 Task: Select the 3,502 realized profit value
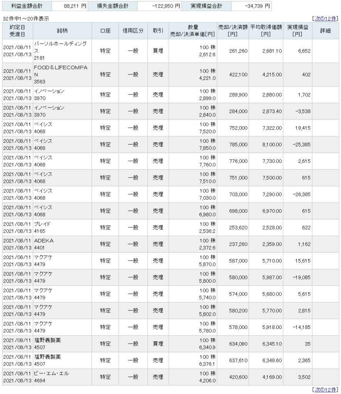[304, 377]
